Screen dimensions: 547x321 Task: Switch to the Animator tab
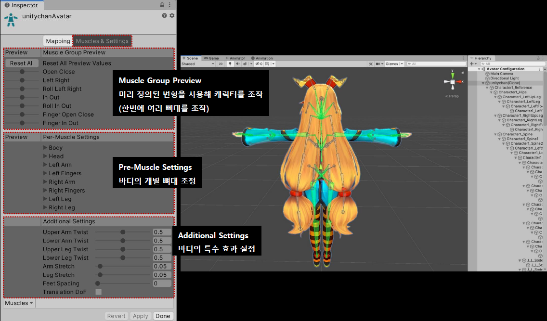coord(235,58)
